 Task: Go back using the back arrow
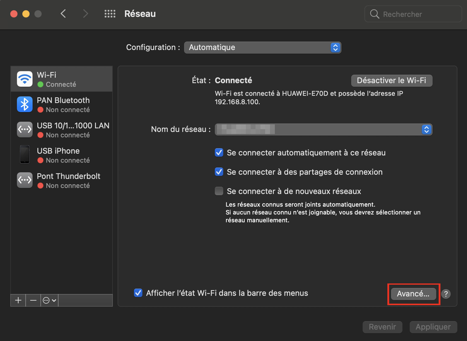pos(63,14)
